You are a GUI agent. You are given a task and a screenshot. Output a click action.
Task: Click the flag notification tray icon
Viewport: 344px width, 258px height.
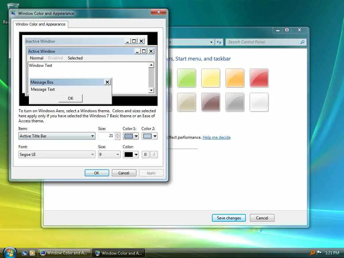(x=319, y=253)
